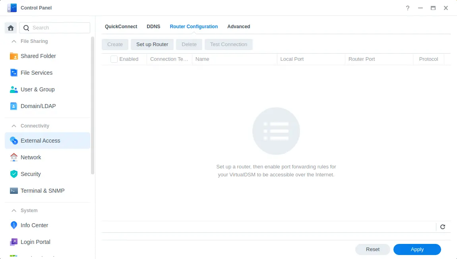This screenshot has height=259, width=457.
Task: Refresh the port forwarding list
Action: (x=443, y=227)
